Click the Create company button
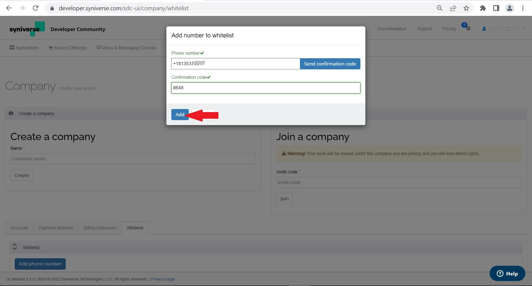 pyautogui.click(x=22, y=175)
